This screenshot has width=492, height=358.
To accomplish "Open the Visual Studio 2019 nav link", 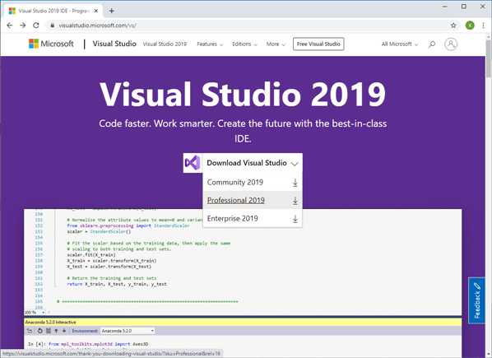I will point(165,44).
